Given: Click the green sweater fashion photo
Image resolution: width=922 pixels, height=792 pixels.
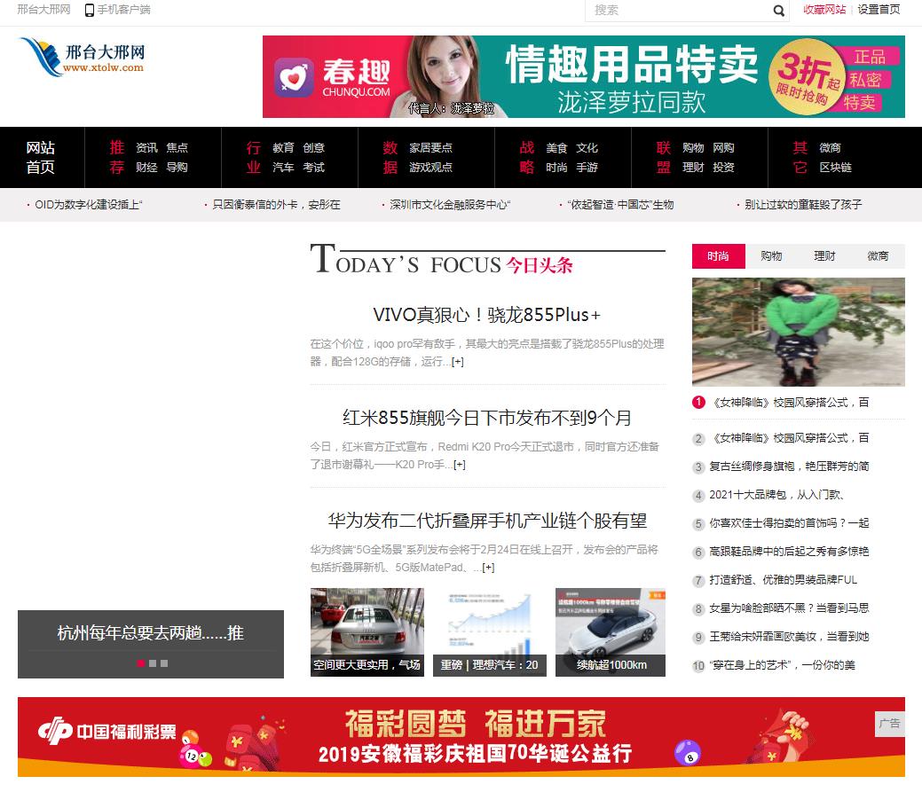Looking at the screenshot, I should 799,332.
